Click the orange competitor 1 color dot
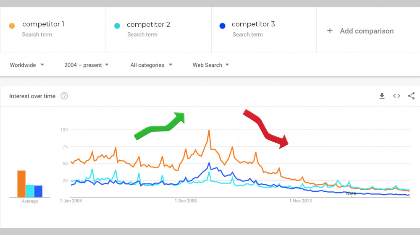Screen dimensions: 420x235 coord(12,26)
